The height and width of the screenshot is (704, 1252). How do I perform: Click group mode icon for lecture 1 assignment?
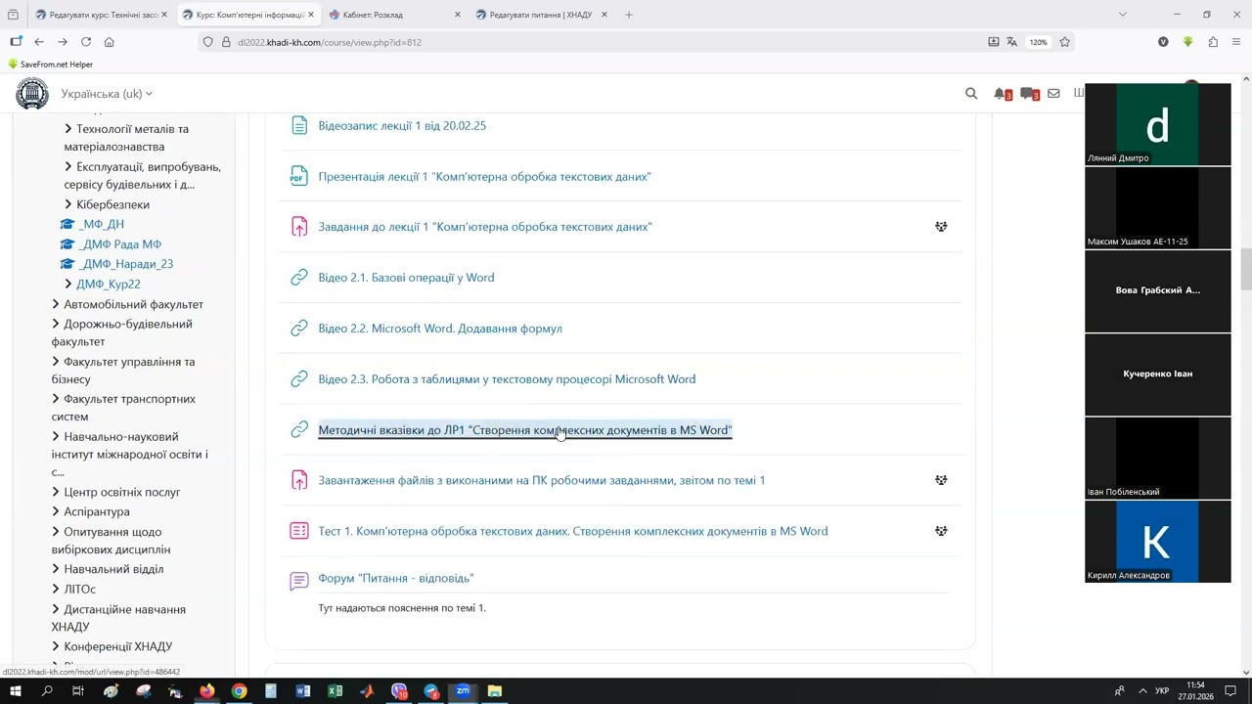click(941, 227)
